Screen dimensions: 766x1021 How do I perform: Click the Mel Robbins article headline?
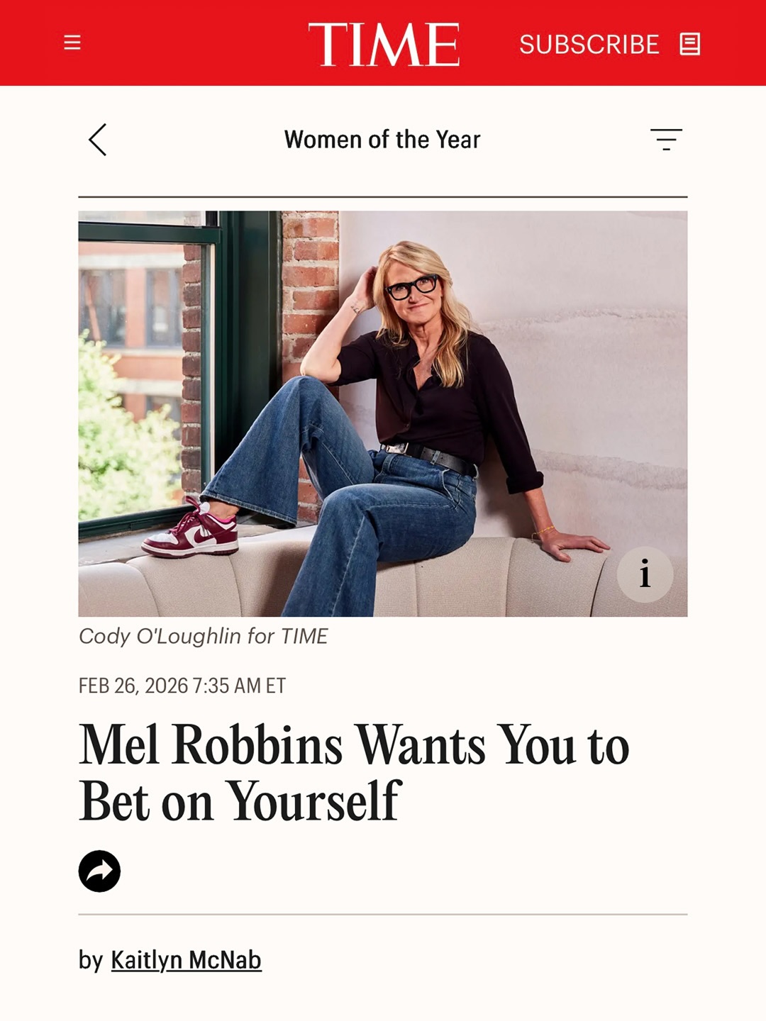[x=354, y=773]
